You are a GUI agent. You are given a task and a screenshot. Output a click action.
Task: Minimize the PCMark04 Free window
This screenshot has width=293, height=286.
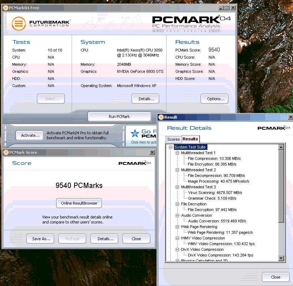click(x=221, y=8)
